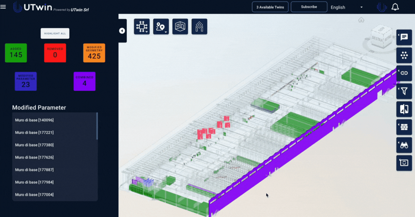The width and height of the screenshot is (415, 217).
Task: Click the home view icon
Action: 361,20
